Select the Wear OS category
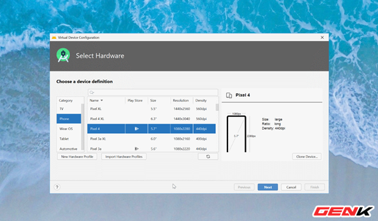 [x=69, y=129]
